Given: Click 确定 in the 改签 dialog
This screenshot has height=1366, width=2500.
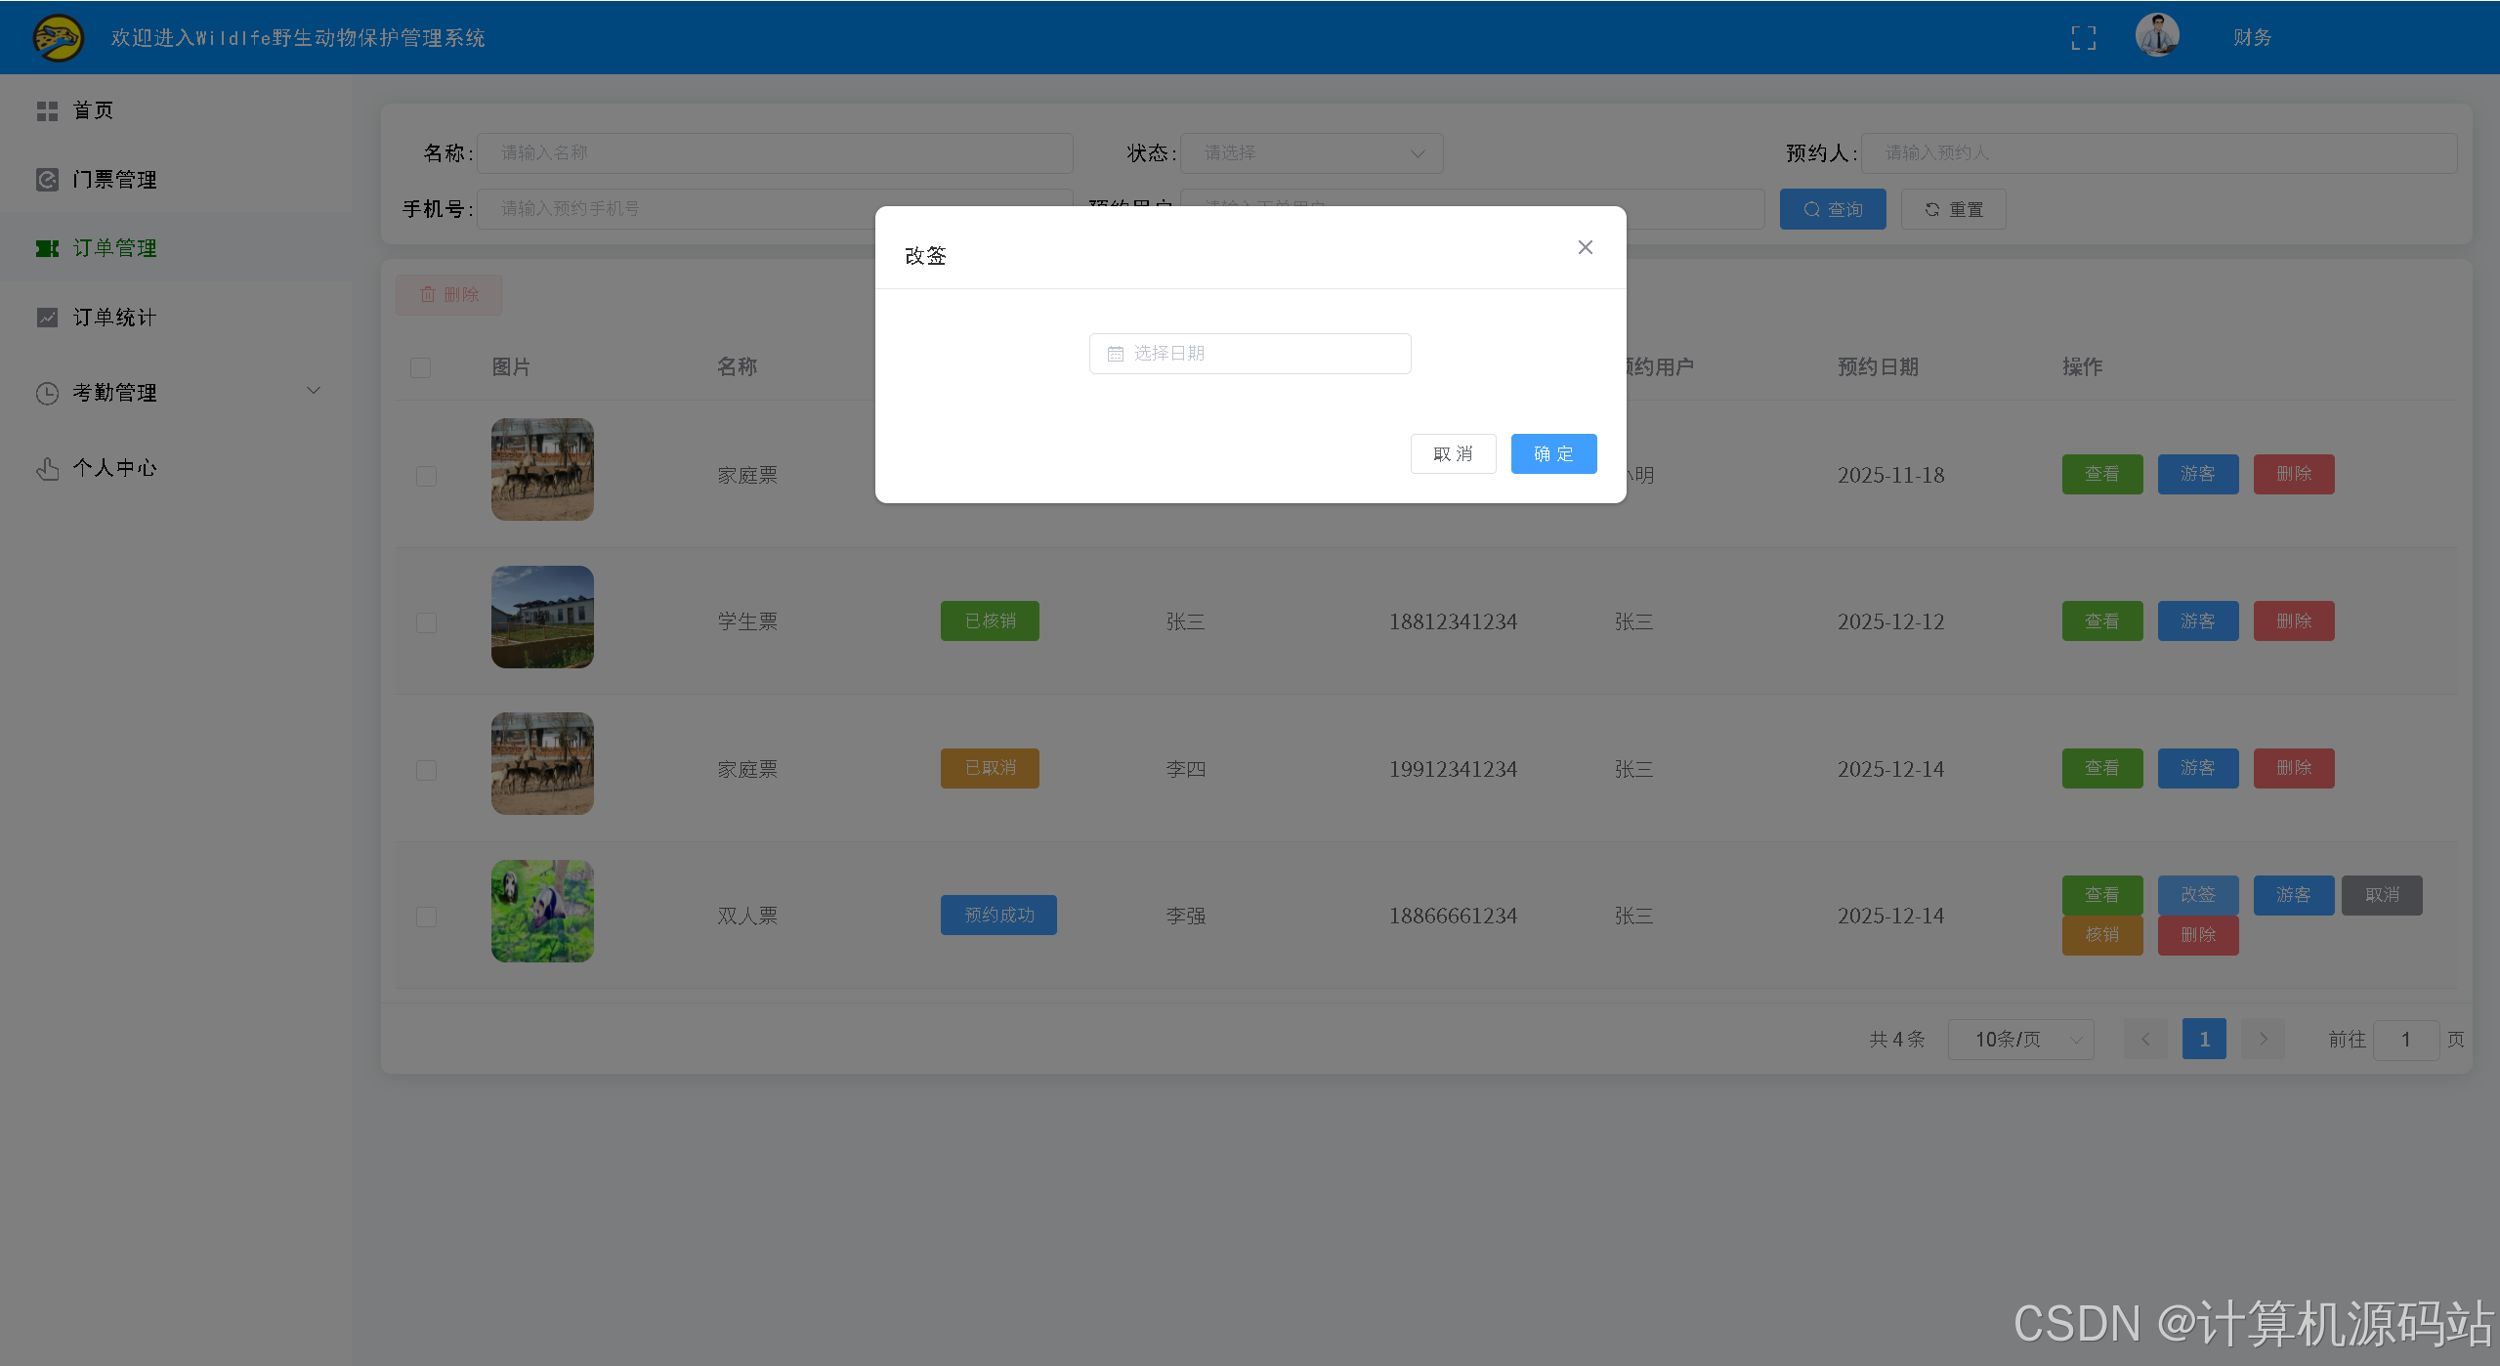Looking at the screenshot, I should tap(1553, 453).
